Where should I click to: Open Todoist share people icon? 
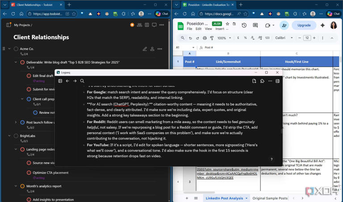click(x=139, y=25)
